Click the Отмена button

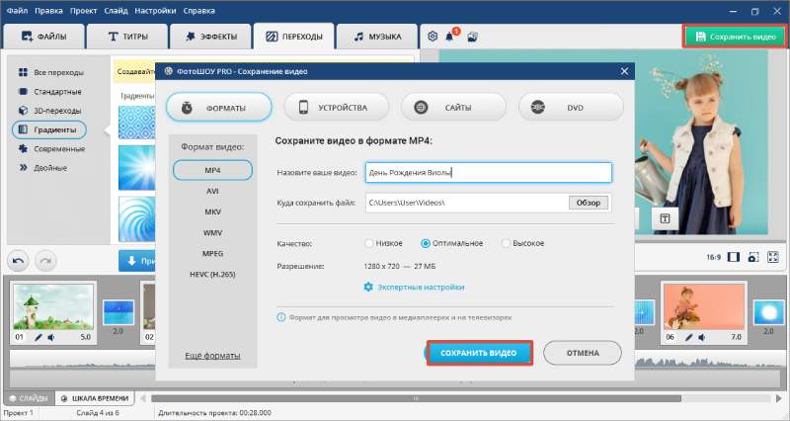tap(583, 353)
